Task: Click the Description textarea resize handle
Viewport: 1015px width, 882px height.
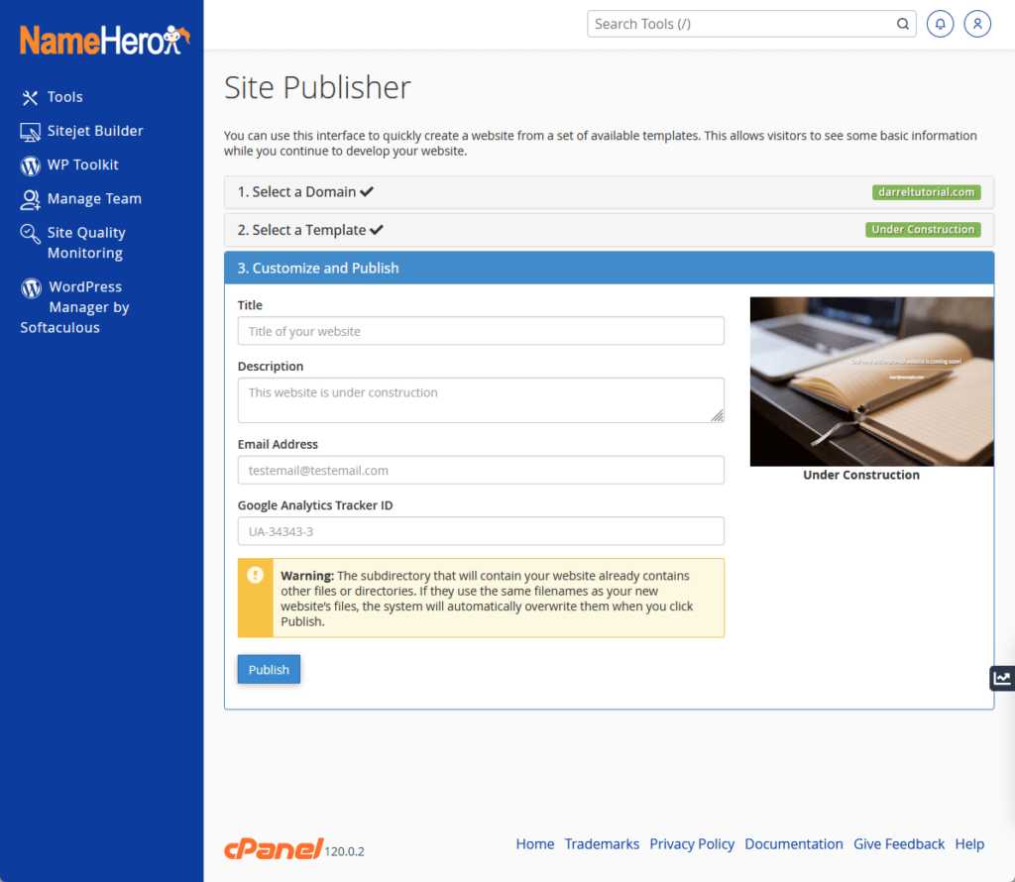Action: click(x=718, y=416)
